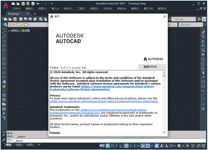The width and height of the screenshot is (208, 150).
Task: Click the about dialog scrollbar down arrow
Action: point(164,132)
